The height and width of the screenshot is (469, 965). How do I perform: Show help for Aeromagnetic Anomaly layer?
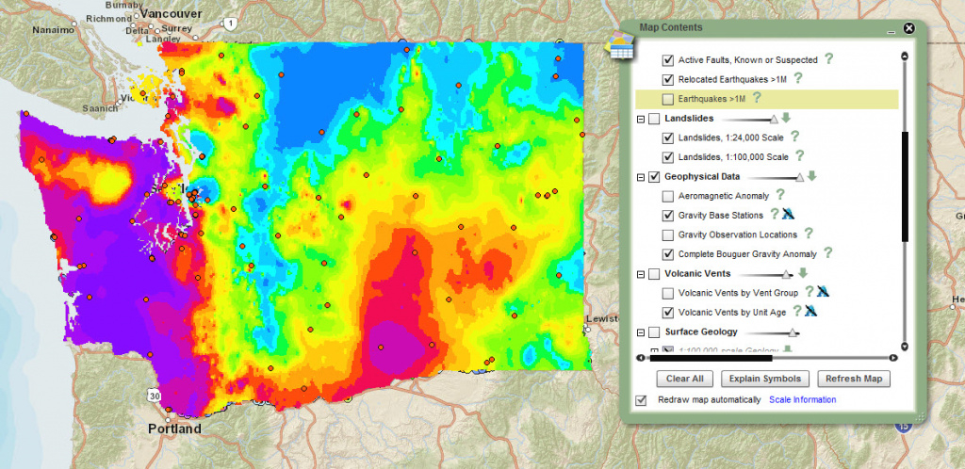coord(780,196)
